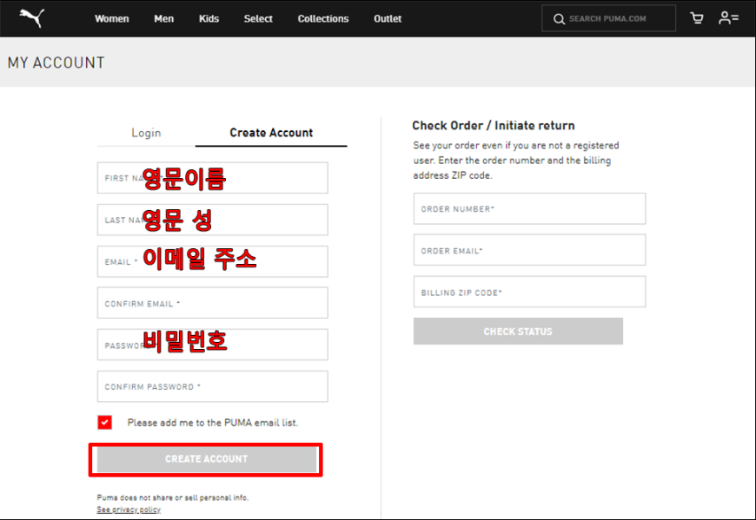Open the user account menu icon
The width and height of the screenshot is (756, 520).
pos(728,18)
